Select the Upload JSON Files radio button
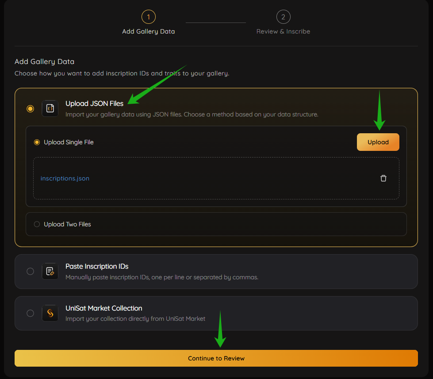This screenshot has width=433, height=379. [30, 109]
